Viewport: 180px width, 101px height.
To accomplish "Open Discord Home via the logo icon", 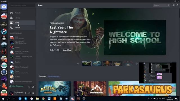I will tap(4, 7).
